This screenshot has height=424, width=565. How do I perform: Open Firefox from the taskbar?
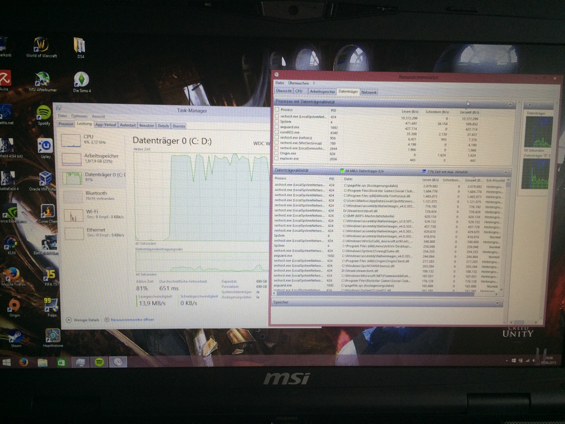24,362
